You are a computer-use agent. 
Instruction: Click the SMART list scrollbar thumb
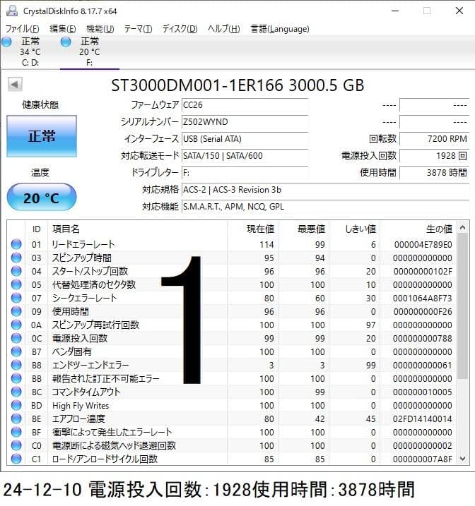coord(463,306)
